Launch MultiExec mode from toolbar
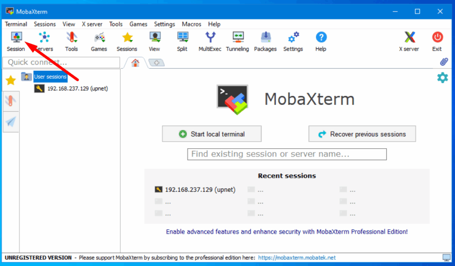Image resolution: width=455 pixels, height=266 pixels. [210, 41]
